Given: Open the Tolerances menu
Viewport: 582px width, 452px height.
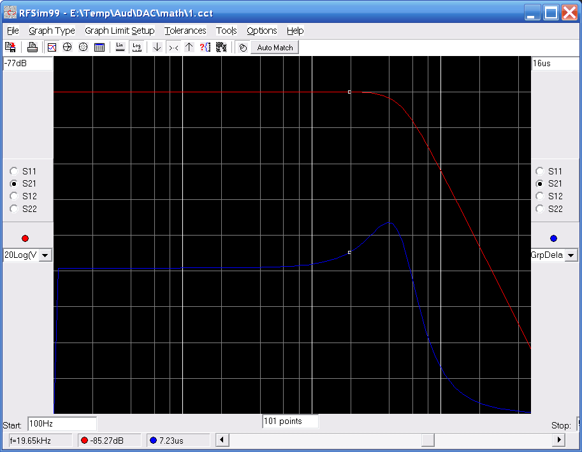Looking at the screenshot, I should point(186,31).
